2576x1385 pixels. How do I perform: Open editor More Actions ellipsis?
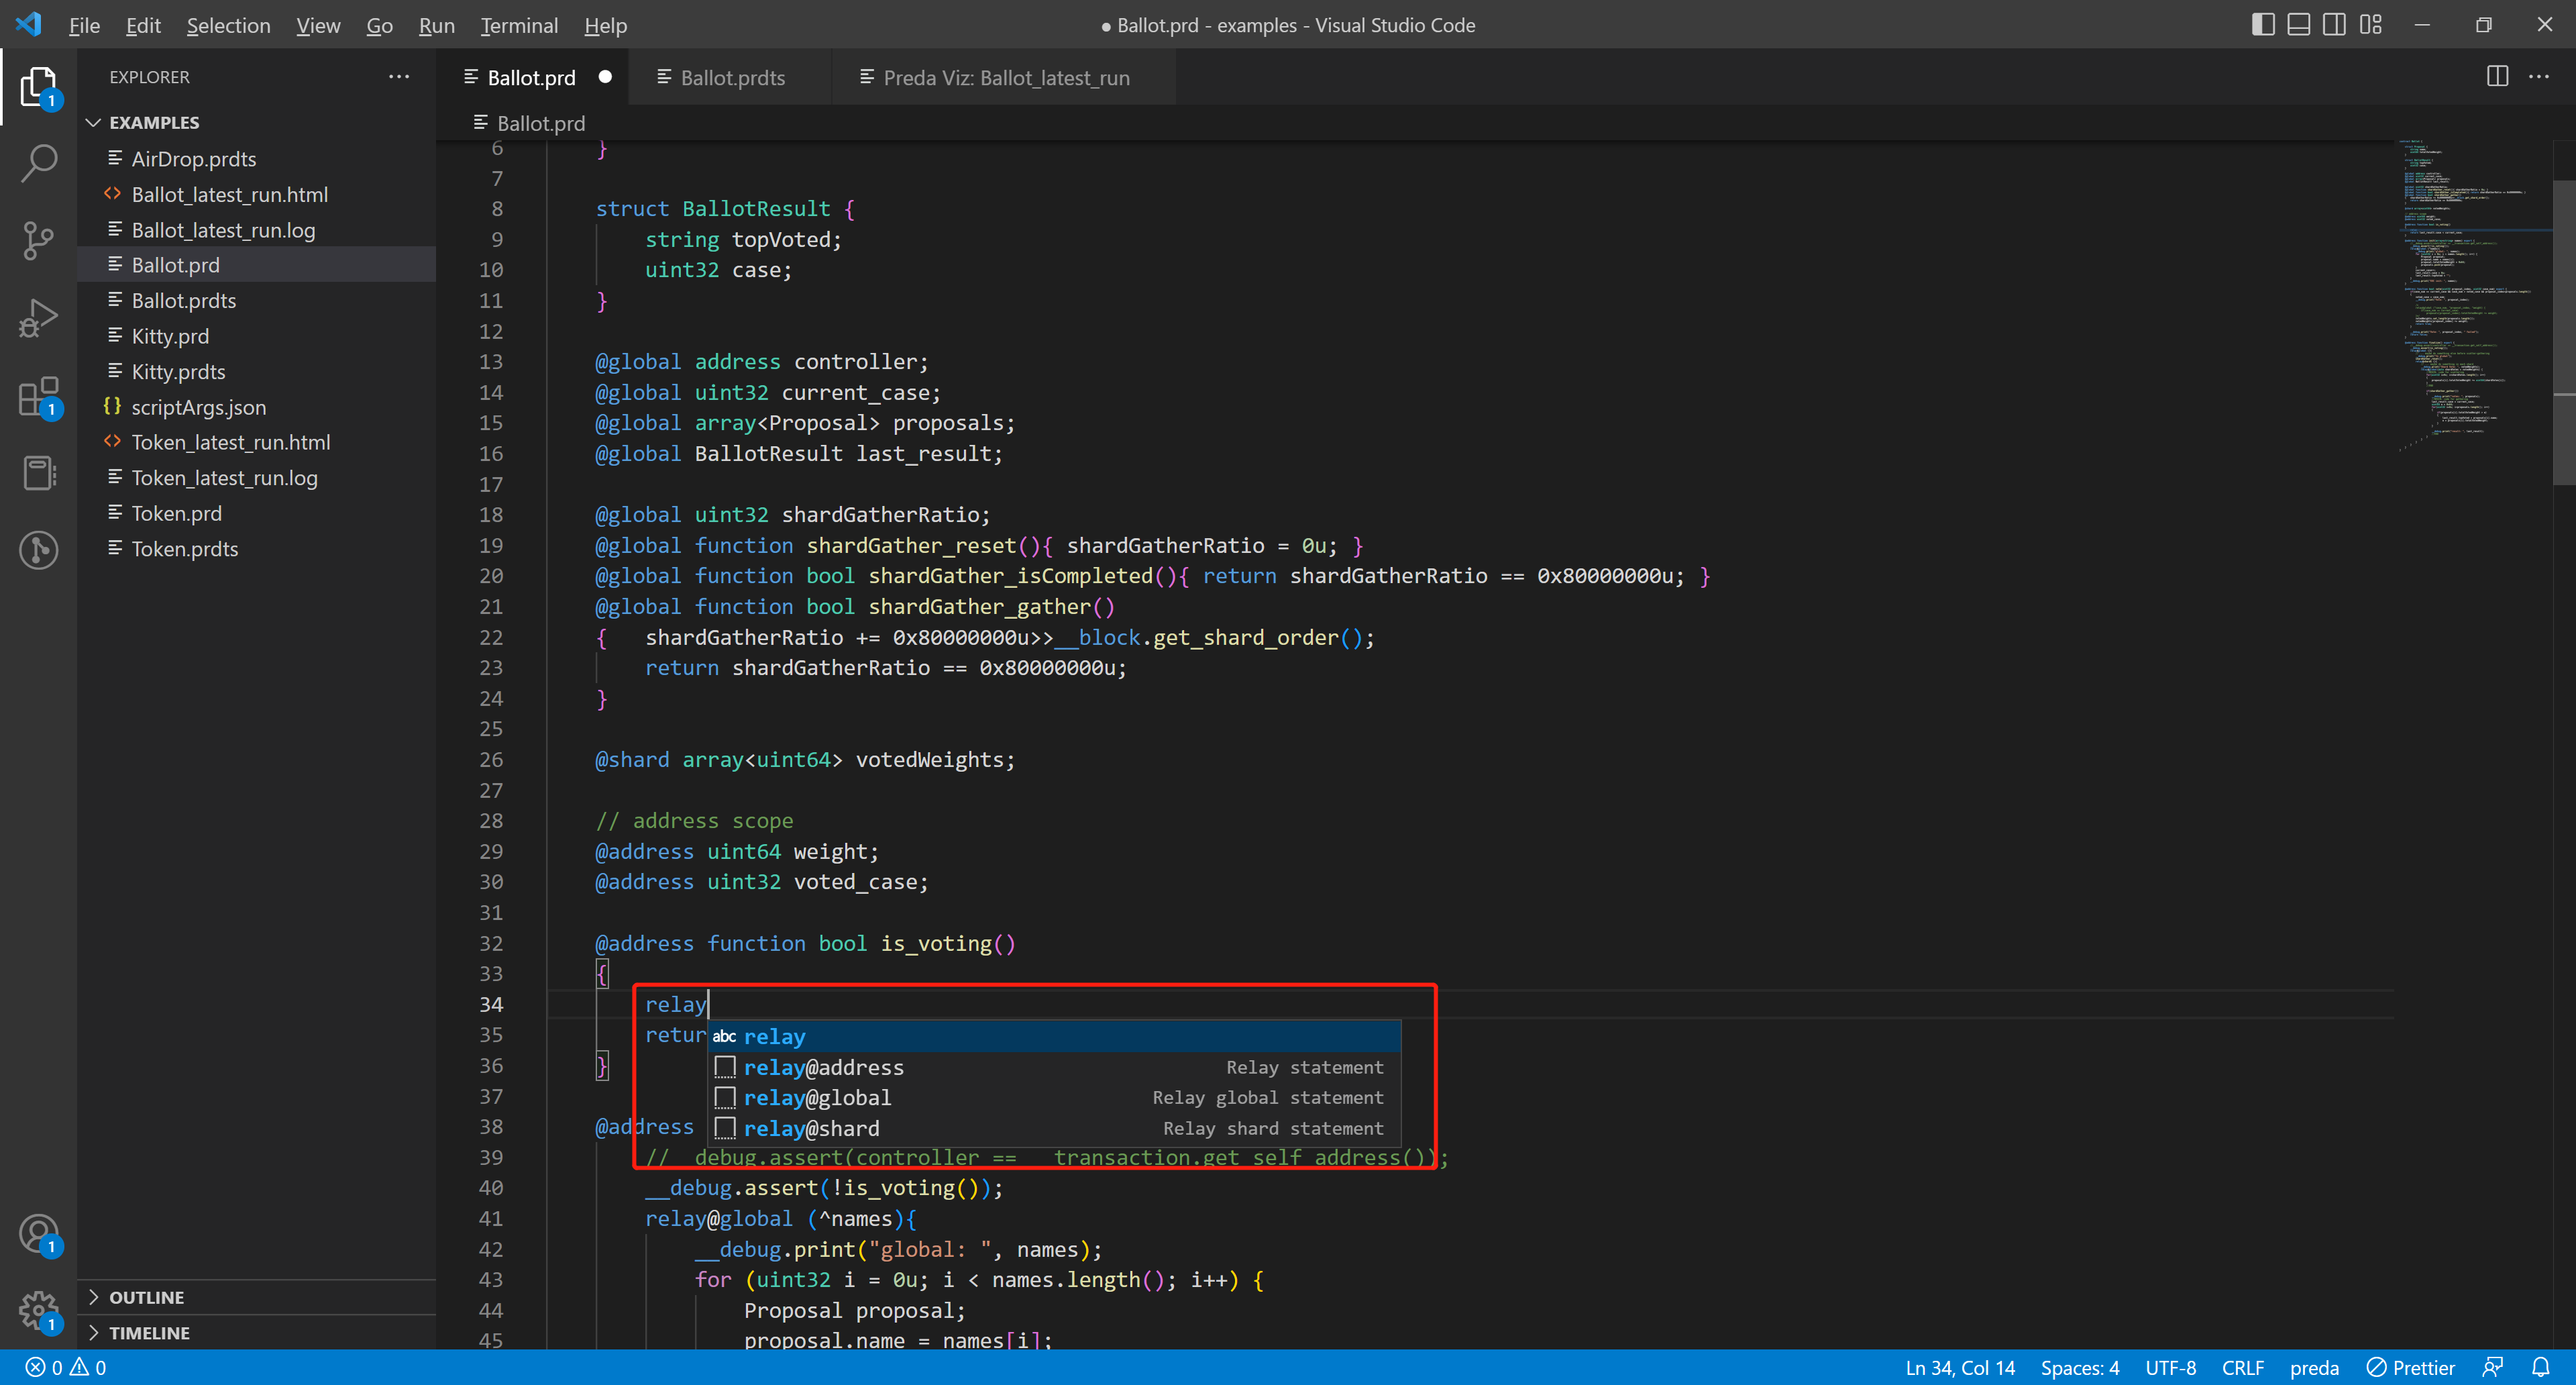pyautogui.click(x=2539, y=77)
